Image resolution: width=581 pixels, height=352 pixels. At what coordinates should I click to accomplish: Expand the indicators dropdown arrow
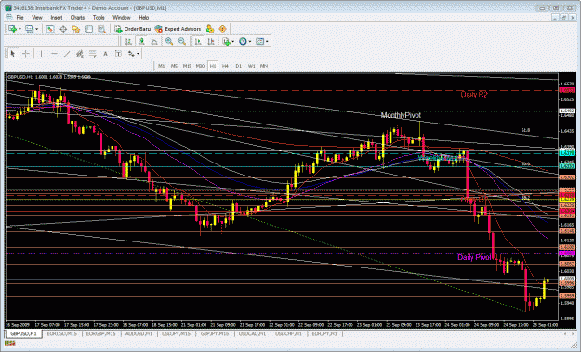pos(232,42)
